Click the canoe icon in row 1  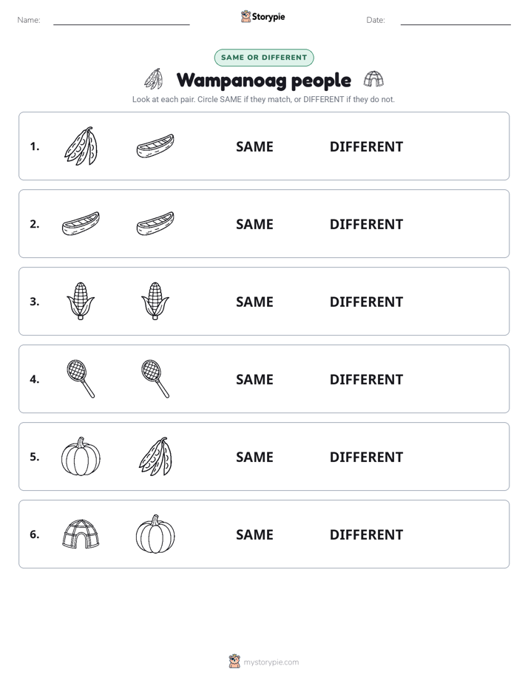pos(155,146)
